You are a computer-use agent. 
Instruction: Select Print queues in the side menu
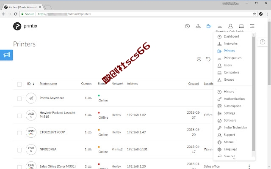pos(232,58)
